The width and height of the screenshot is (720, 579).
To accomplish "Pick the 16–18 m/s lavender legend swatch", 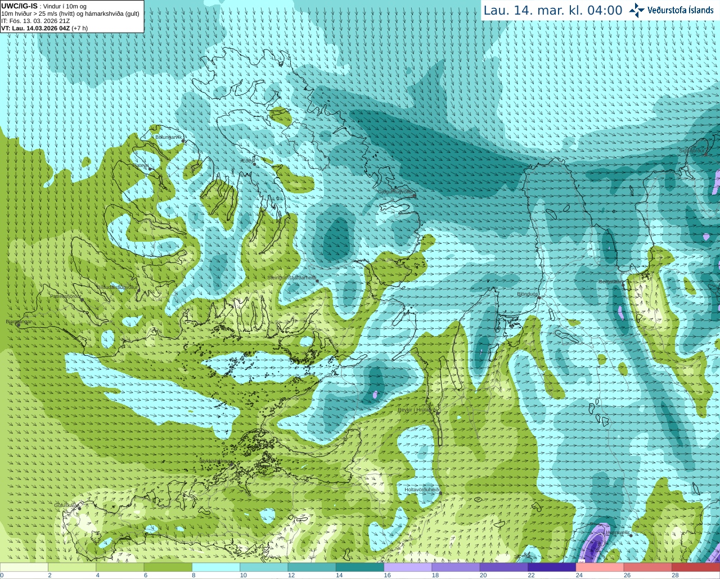I will click(408, 567).
